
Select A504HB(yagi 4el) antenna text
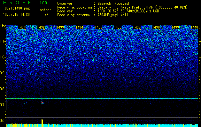pos(113,15)
